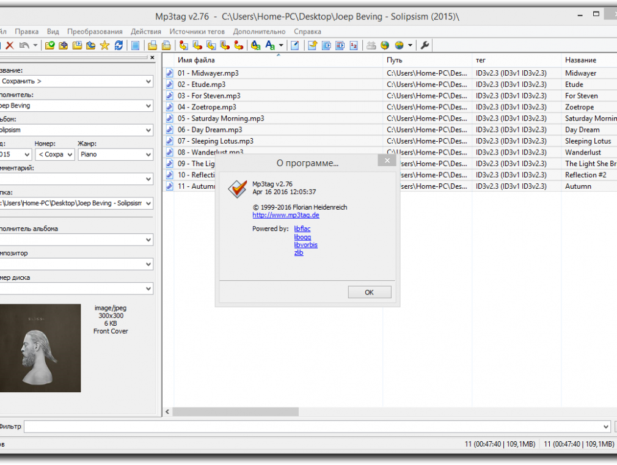Open the Преобразования menu

point(95,32)
